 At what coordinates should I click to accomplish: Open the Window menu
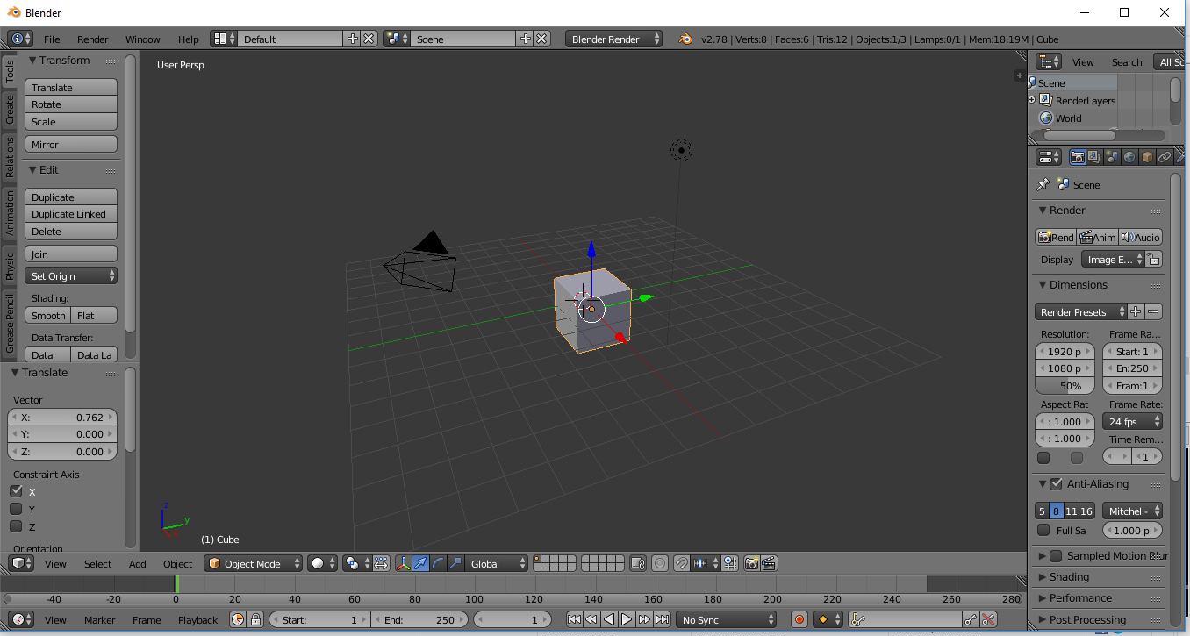click(x=142, y=39)
